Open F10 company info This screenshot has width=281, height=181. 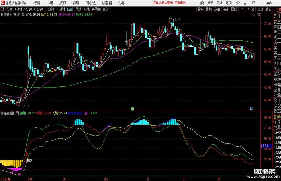[x=243, y=9]
